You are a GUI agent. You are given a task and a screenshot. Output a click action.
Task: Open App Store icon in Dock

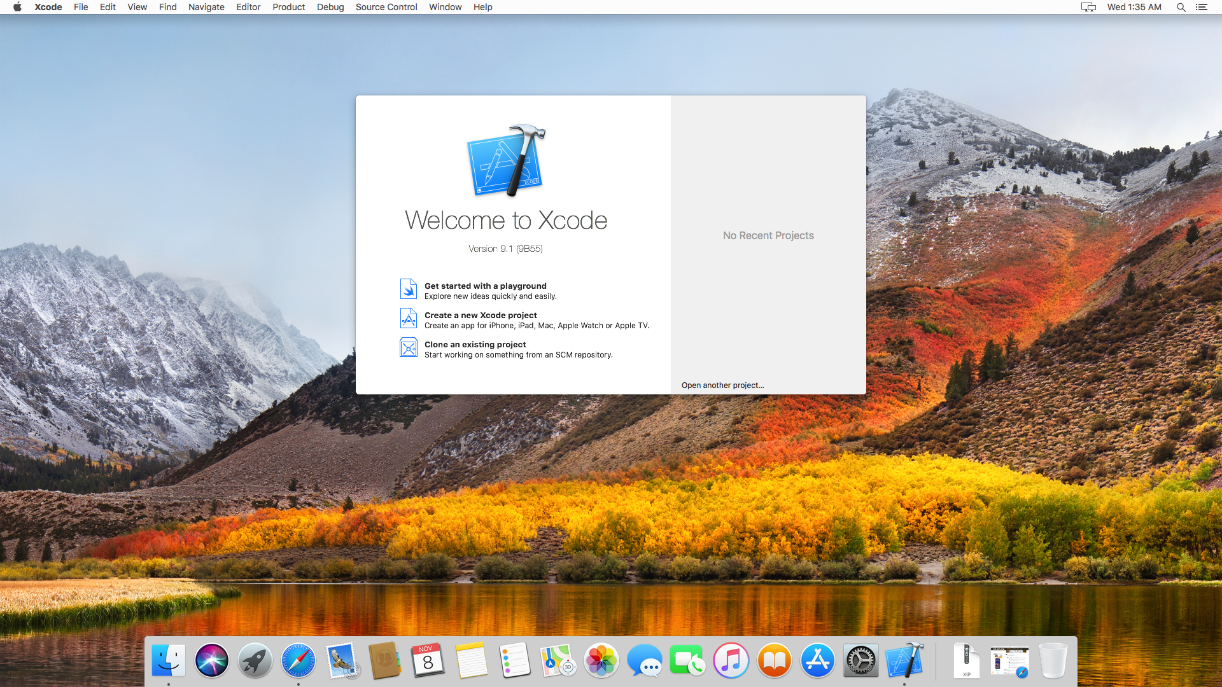817,660
